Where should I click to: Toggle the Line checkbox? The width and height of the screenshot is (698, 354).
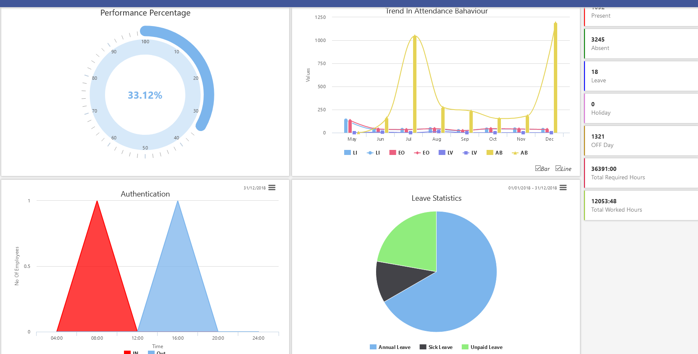pos(558,168)
